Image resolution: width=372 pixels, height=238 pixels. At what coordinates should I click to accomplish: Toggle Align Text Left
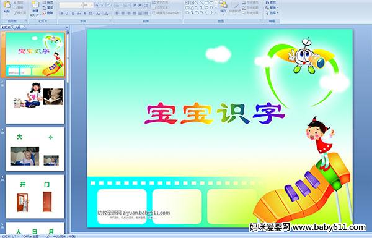[117, 13]
